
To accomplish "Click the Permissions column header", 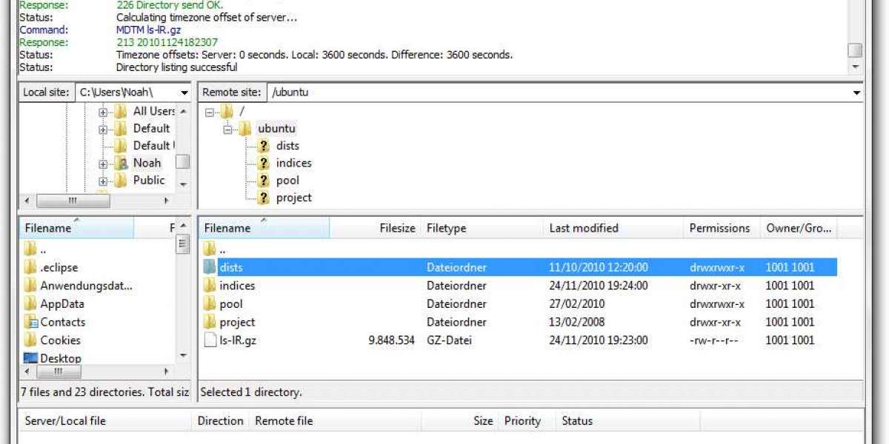I will (x=719, y=229).
